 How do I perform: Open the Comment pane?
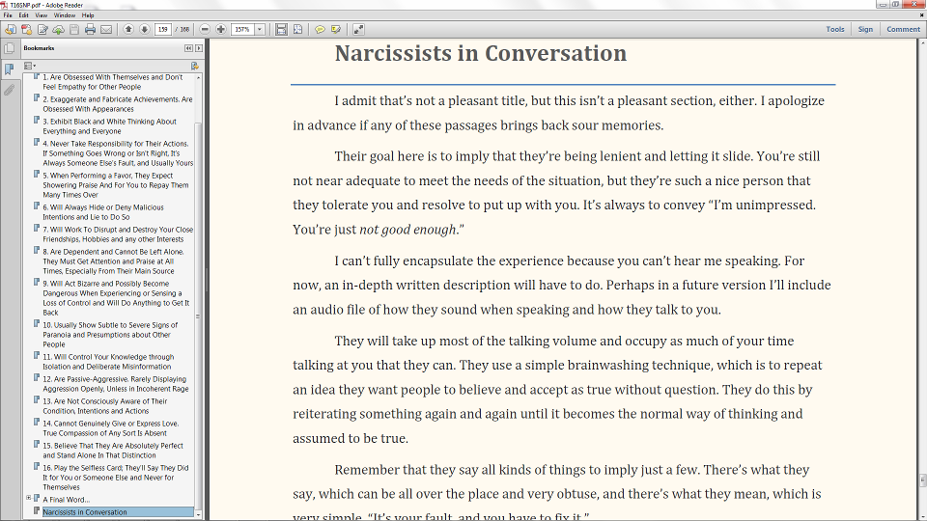[x=903, y=30]
